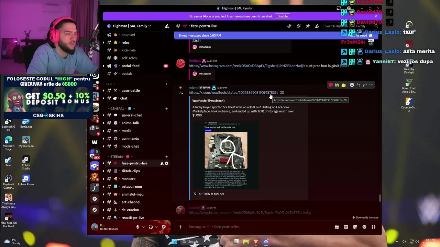Open the general-chat channel
The height and width of the screenshot is (247, 440).
137,115
